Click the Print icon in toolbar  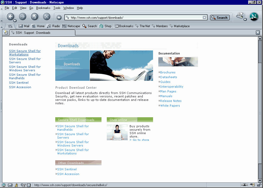coord(240,16)
